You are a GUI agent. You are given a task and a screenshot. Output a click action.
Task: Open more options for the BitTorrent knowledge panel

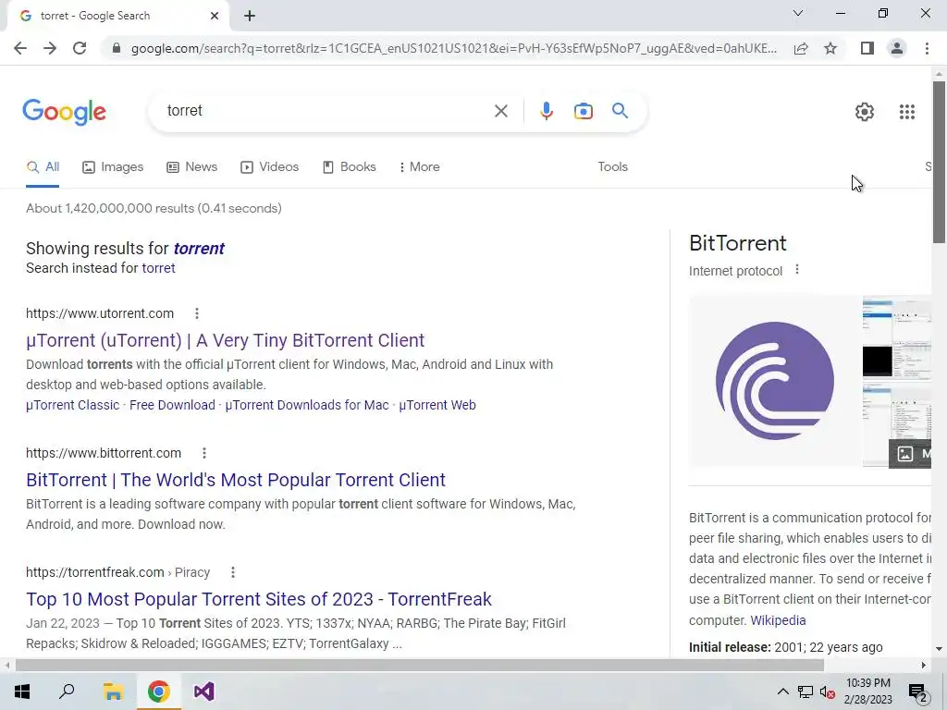tap(797, 270)
